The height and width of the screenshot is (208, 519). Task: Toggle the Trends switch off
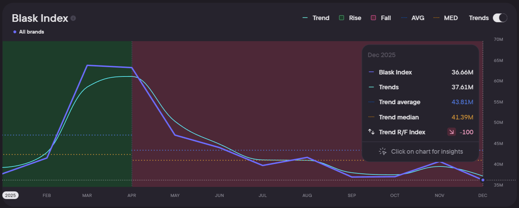500,18
